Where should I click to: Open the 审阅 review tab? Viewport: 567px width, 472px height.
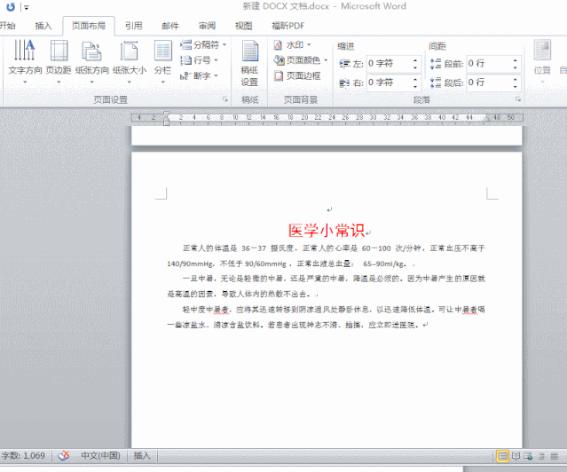[207, 26]
